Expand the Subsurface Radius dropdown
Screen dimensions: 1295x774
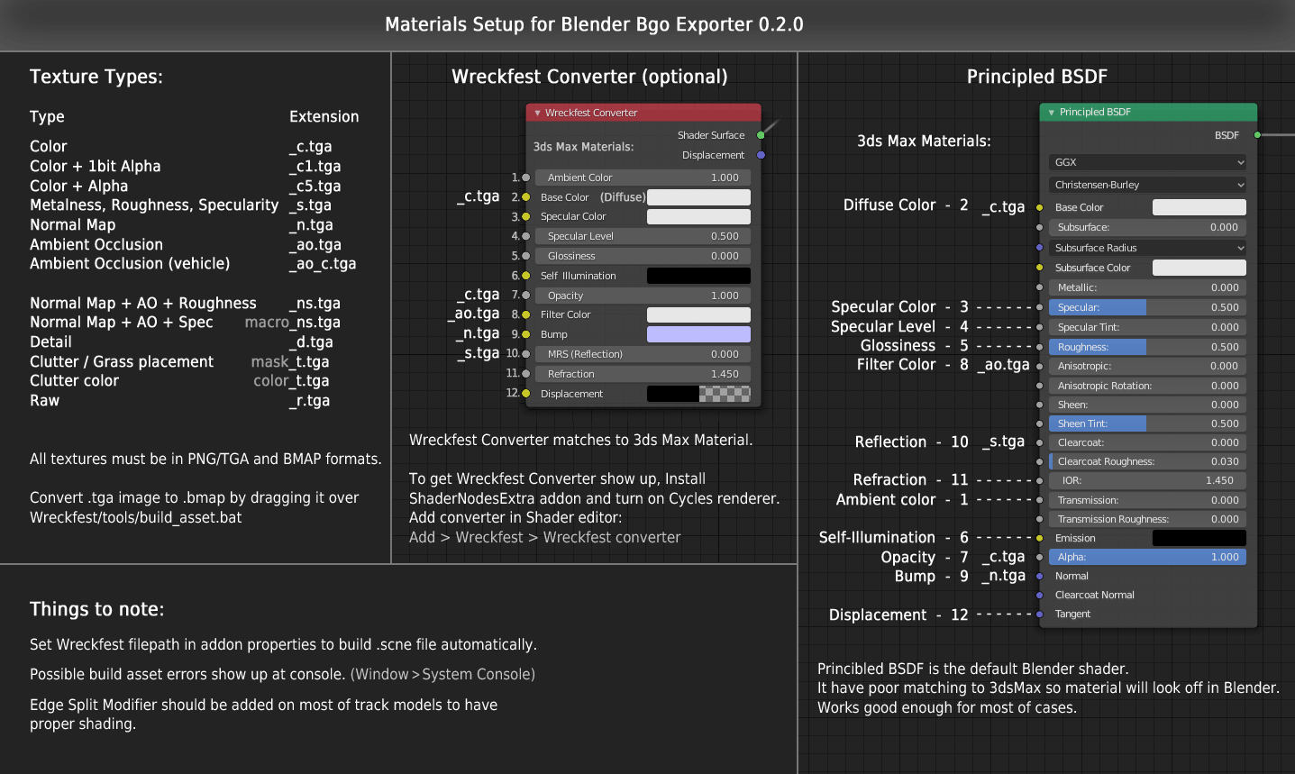pyautogui.click(x=1147, y=248)
